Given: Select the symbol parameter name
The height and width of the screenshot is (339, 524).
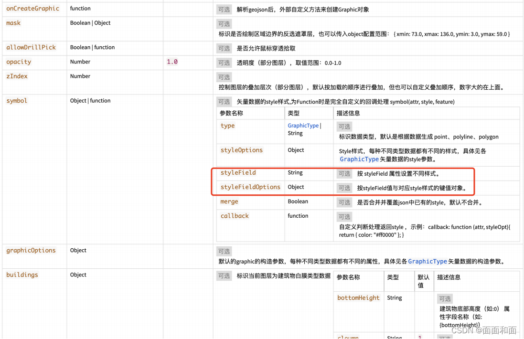Looking at the screenshot, I should pos(16,101).
